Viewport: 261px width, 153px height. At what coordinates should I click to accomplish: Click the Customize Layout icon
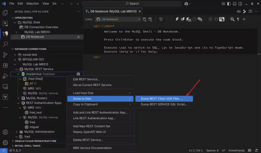point(223,4)
